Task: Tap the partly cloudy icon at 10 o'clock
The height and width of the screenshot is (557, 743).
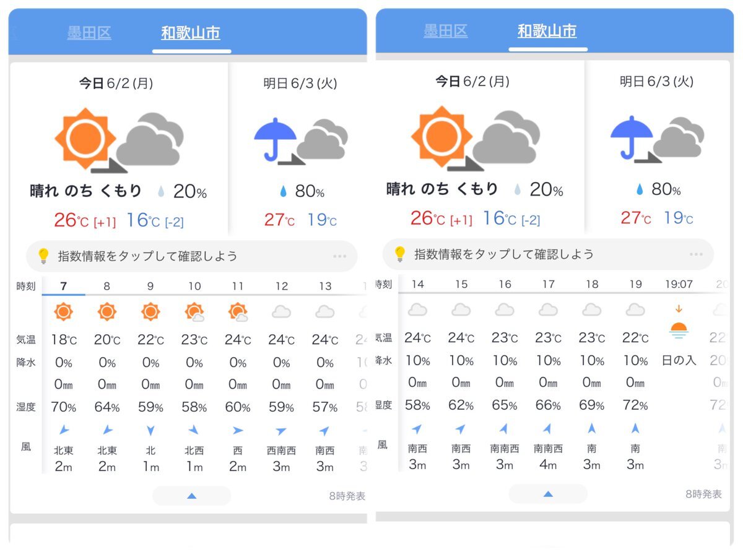Action: coord(194,311)
